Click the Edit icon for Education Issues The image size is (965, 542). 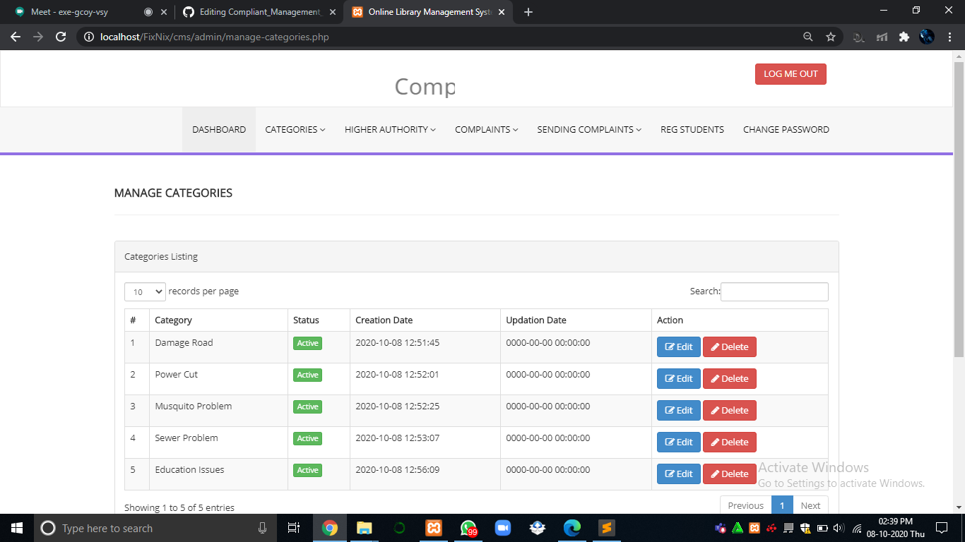pos(677,474)
